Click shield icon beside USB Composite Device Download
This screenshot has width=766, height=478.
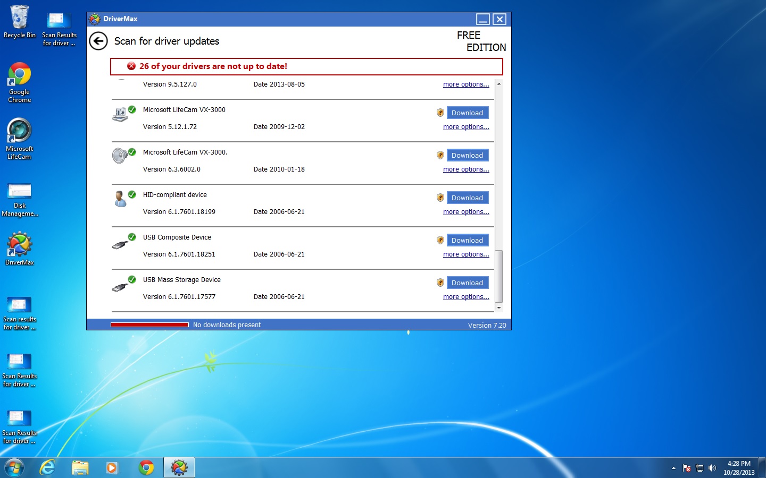tap(440, 240)
